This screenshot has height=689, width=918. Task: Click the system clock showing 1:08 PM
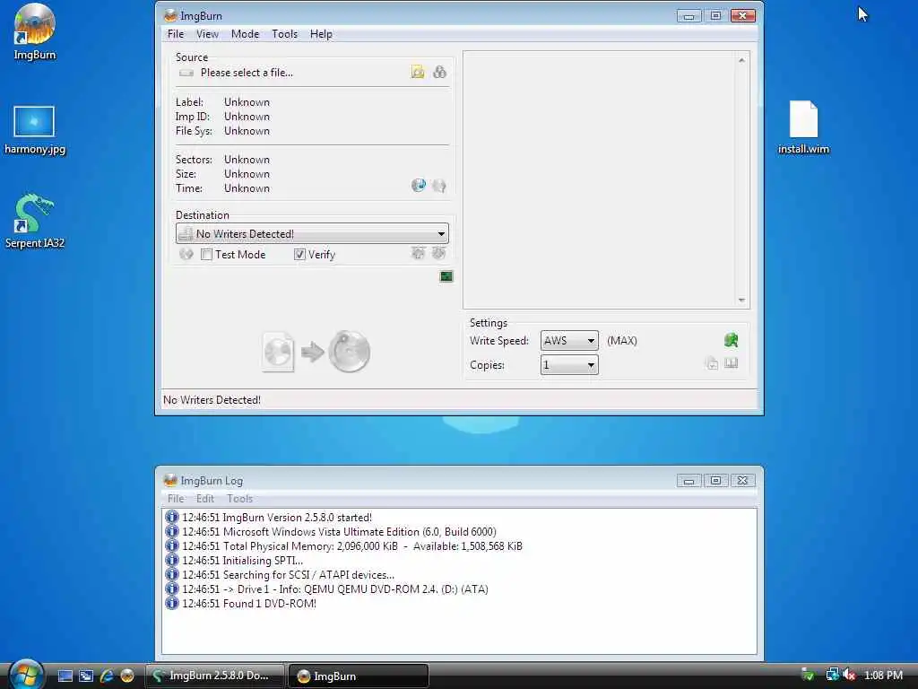tap(883, 675)
